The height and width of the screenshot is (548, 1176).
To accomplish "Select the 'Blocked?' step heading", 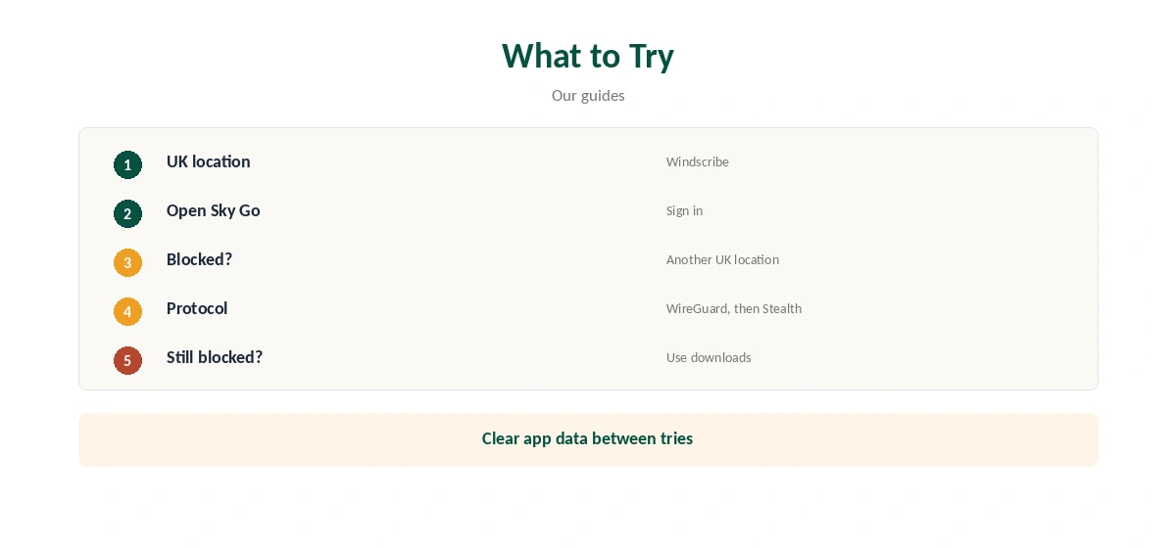I will click(x=199, y=259).
